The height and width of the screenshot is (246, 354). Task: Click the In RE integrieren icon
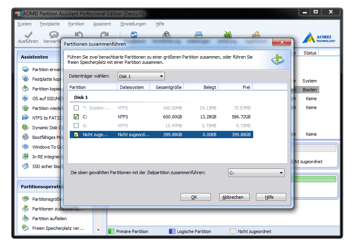[25, 156]
